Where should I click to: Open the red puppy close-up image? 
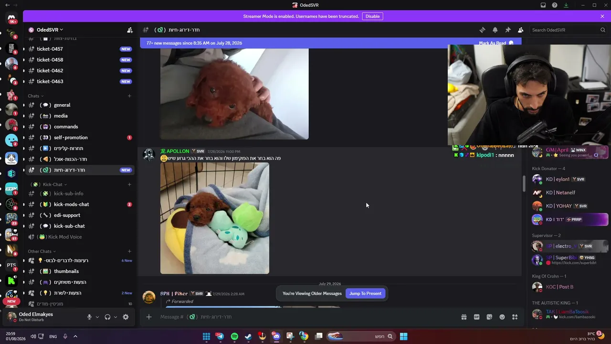(x=234, y=94)
